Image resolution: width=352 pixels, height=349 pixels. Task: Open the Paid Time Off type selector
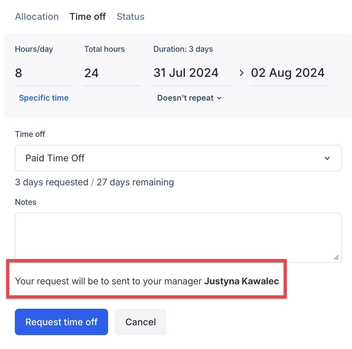coord(178,158)
